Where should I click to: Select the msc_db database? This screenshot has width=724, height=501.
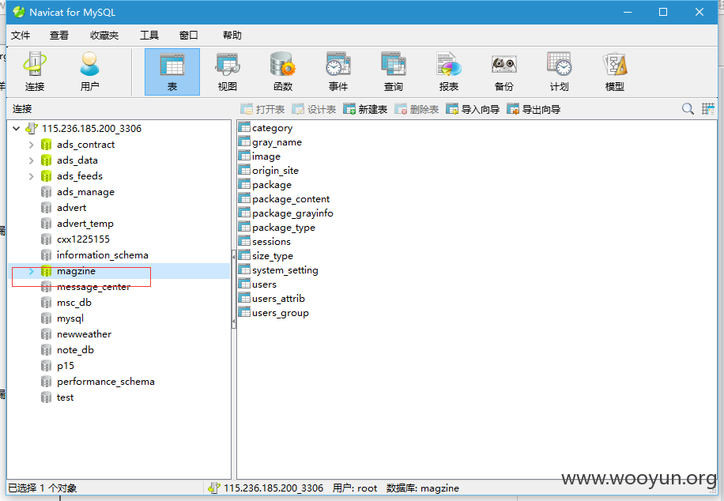point(74,303)
